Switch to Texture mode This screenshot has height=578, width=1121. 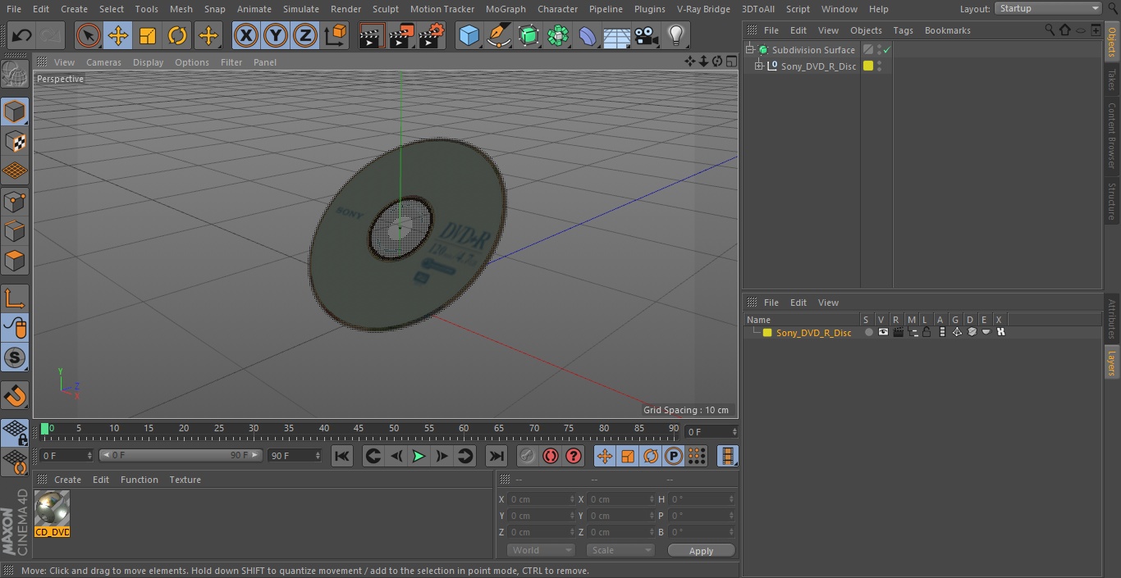pos(15,141)
